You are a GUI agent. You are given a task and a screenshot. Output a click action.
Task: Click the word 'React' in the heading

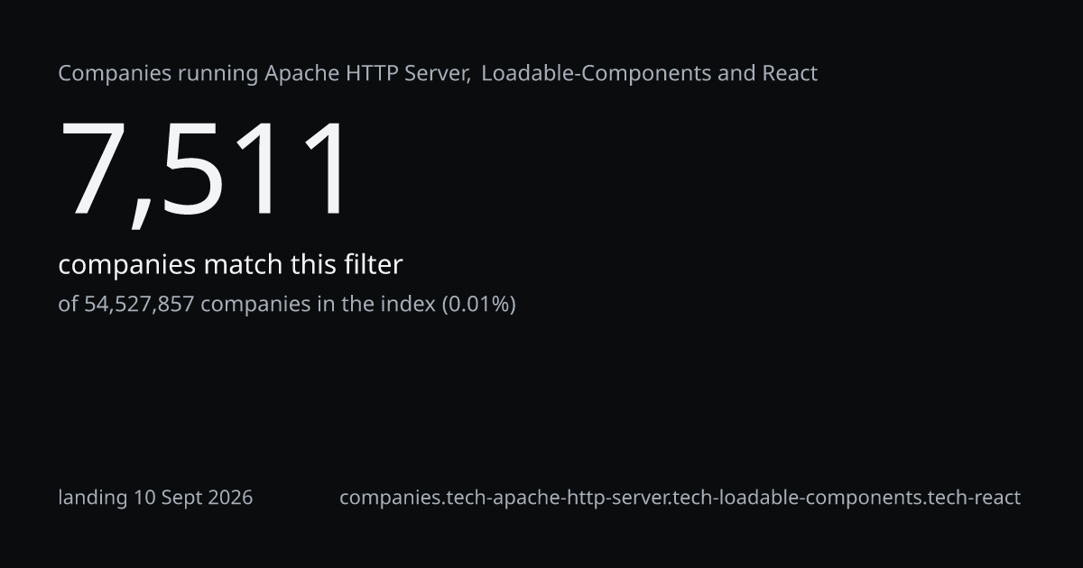790,73
